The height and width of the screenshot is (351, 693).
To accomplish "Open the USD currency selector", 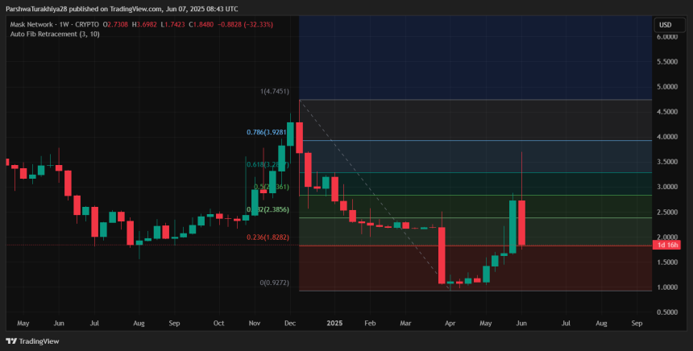I will pyautogui.click(x=666, y=24).
